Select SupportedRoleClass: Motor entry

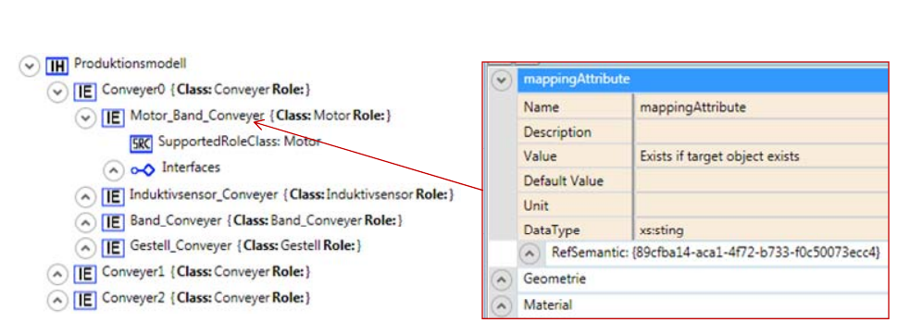click(x=240, y=142)
